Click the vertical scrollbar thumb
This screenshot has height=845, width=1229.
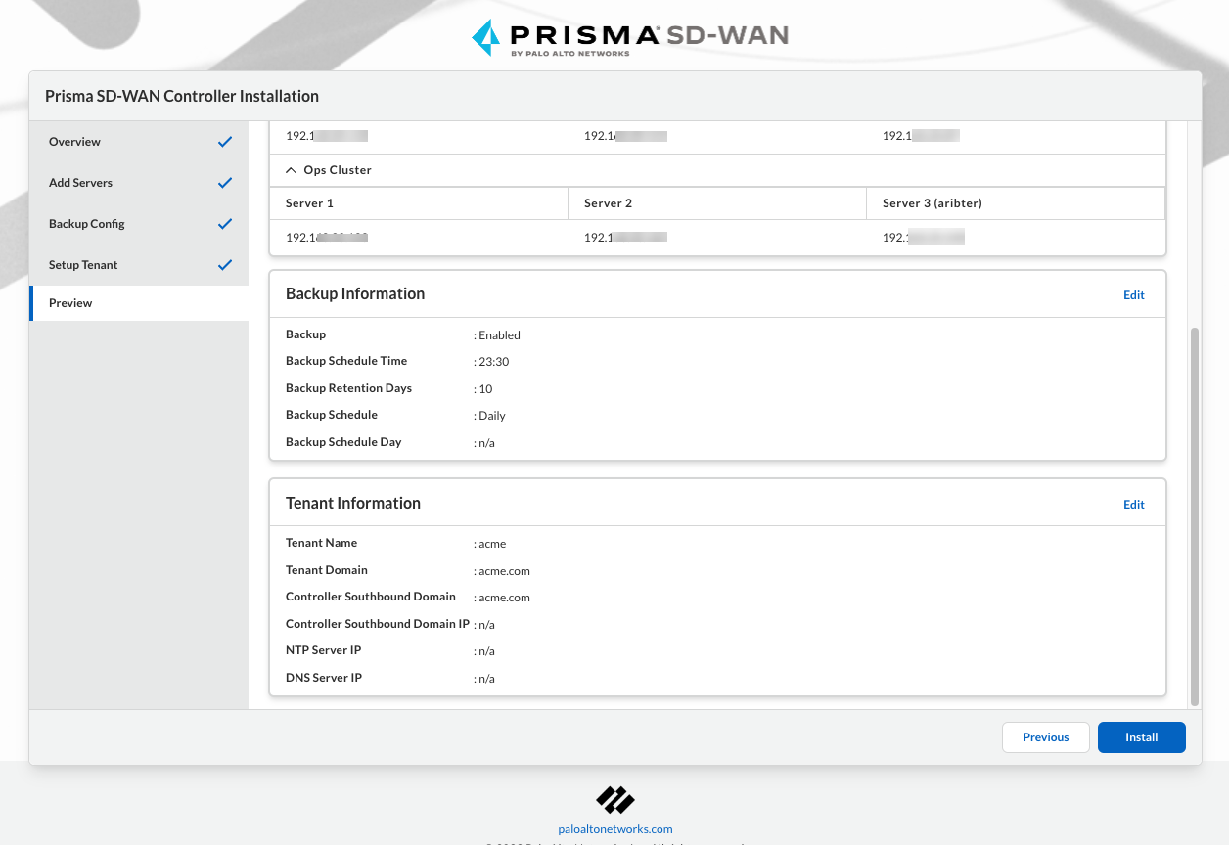[x=1194, y=516]
